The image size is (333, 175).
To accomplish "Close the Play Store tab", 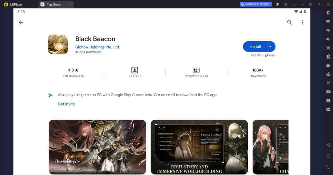I will 70,5.
